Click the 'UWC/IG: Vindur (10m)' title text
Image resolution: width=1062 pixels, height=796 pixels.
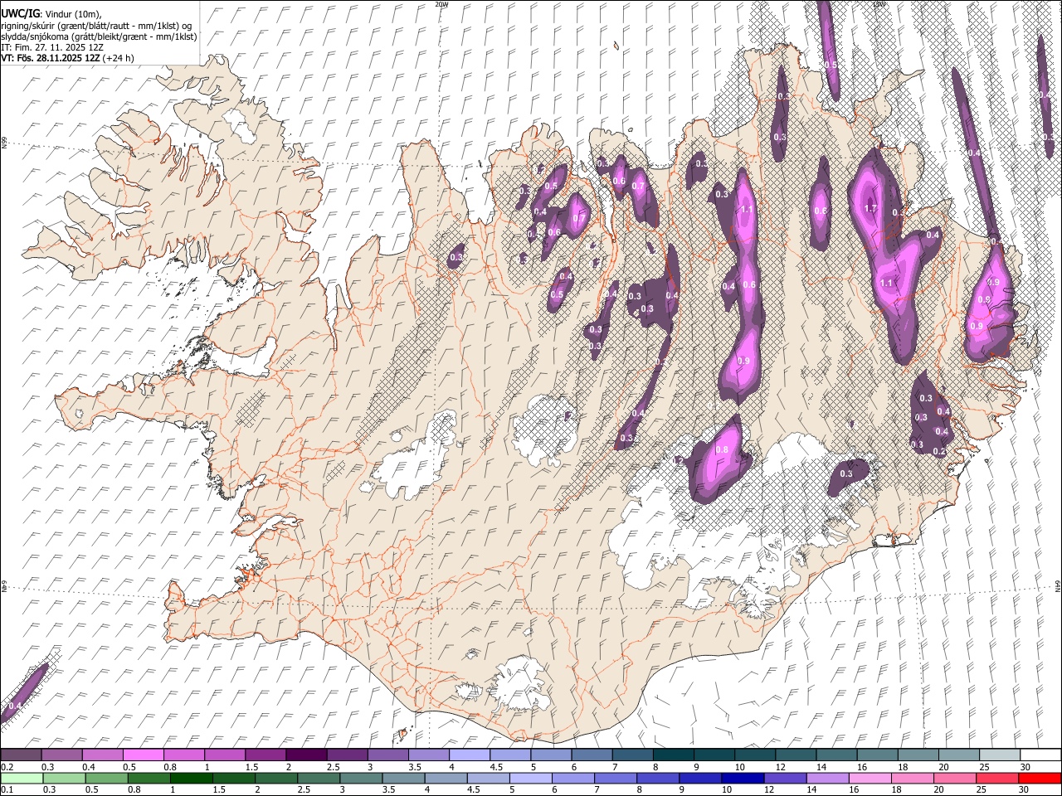51,13
